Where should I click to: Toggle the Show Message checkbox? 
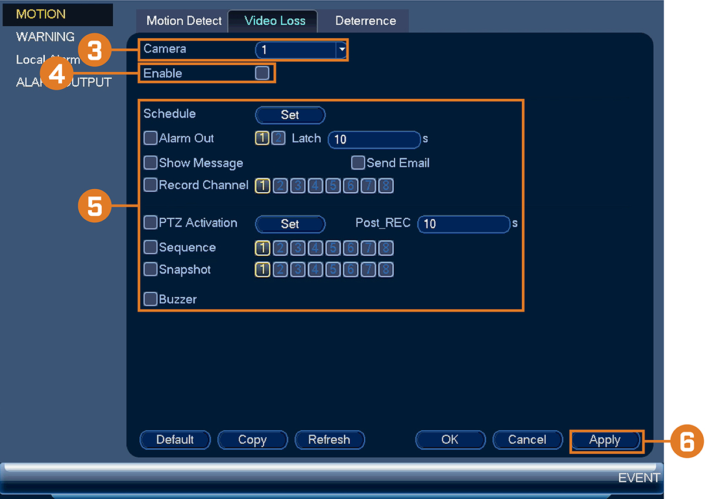point(151,163)
